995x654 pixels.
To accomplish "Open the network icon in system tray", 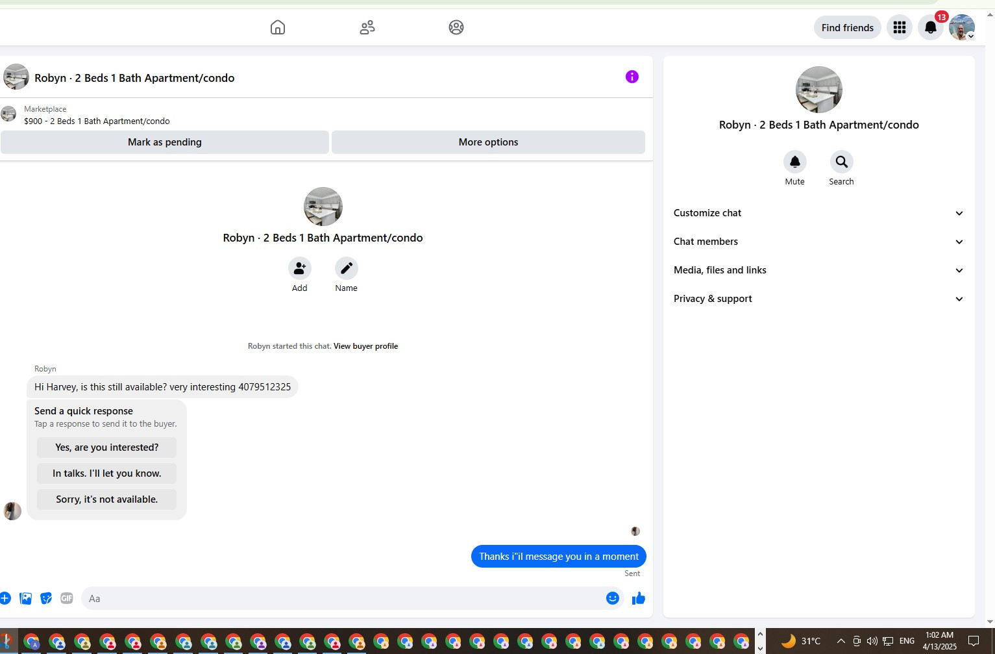I will click(x=888, y=641).
